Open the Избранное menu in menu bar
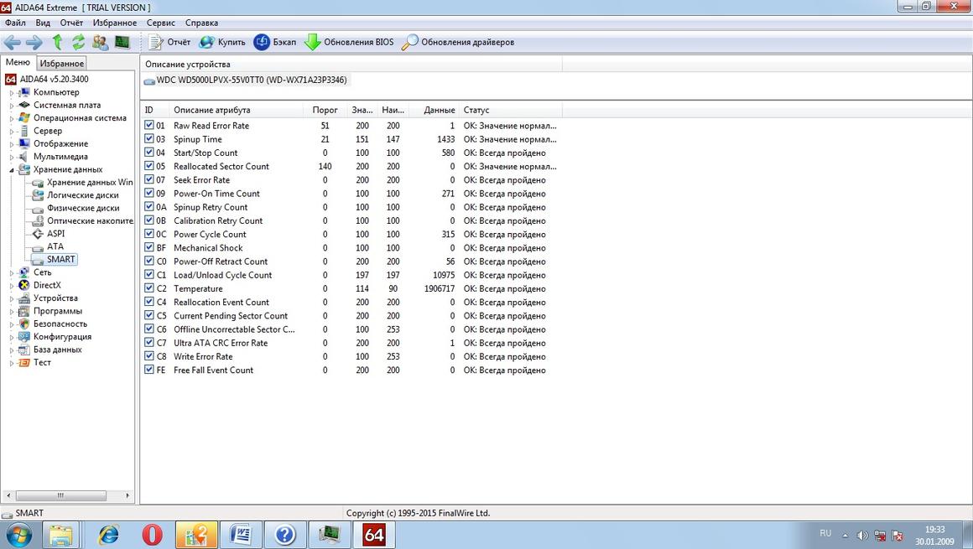This screenshot has height=549, width=973. point(115,23)
